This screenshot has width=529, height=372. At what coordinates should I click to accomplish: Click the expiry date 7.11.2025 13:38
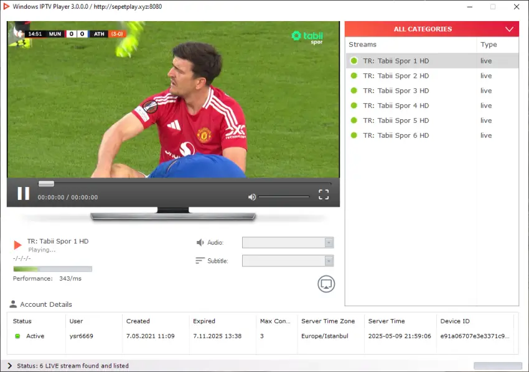click(x=217, y=336)
